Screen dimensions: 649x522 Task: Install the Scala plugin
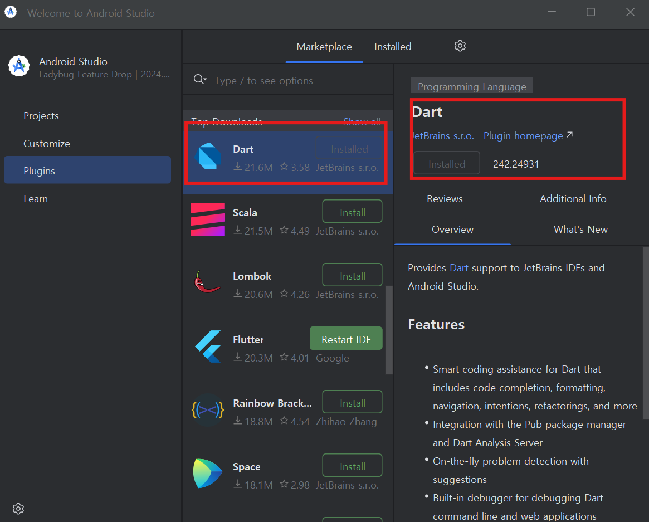[x=352, y=212]
